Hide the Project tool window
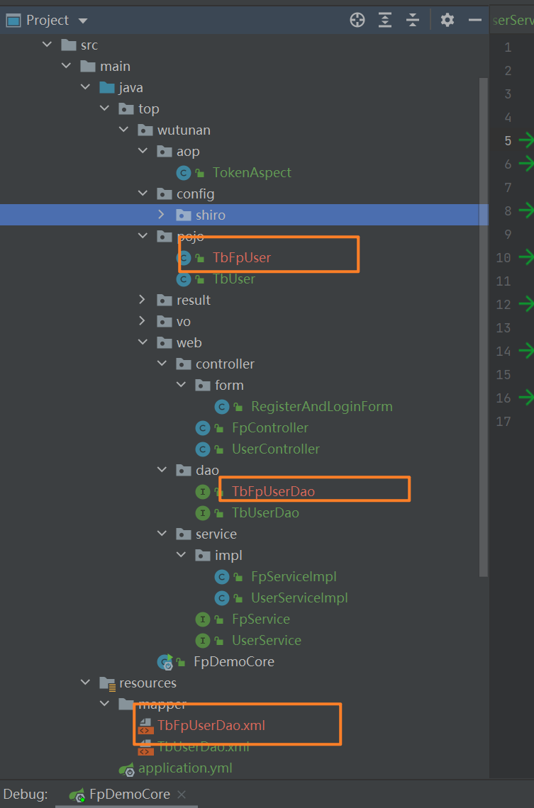534x808 pixels. point(475,20)
